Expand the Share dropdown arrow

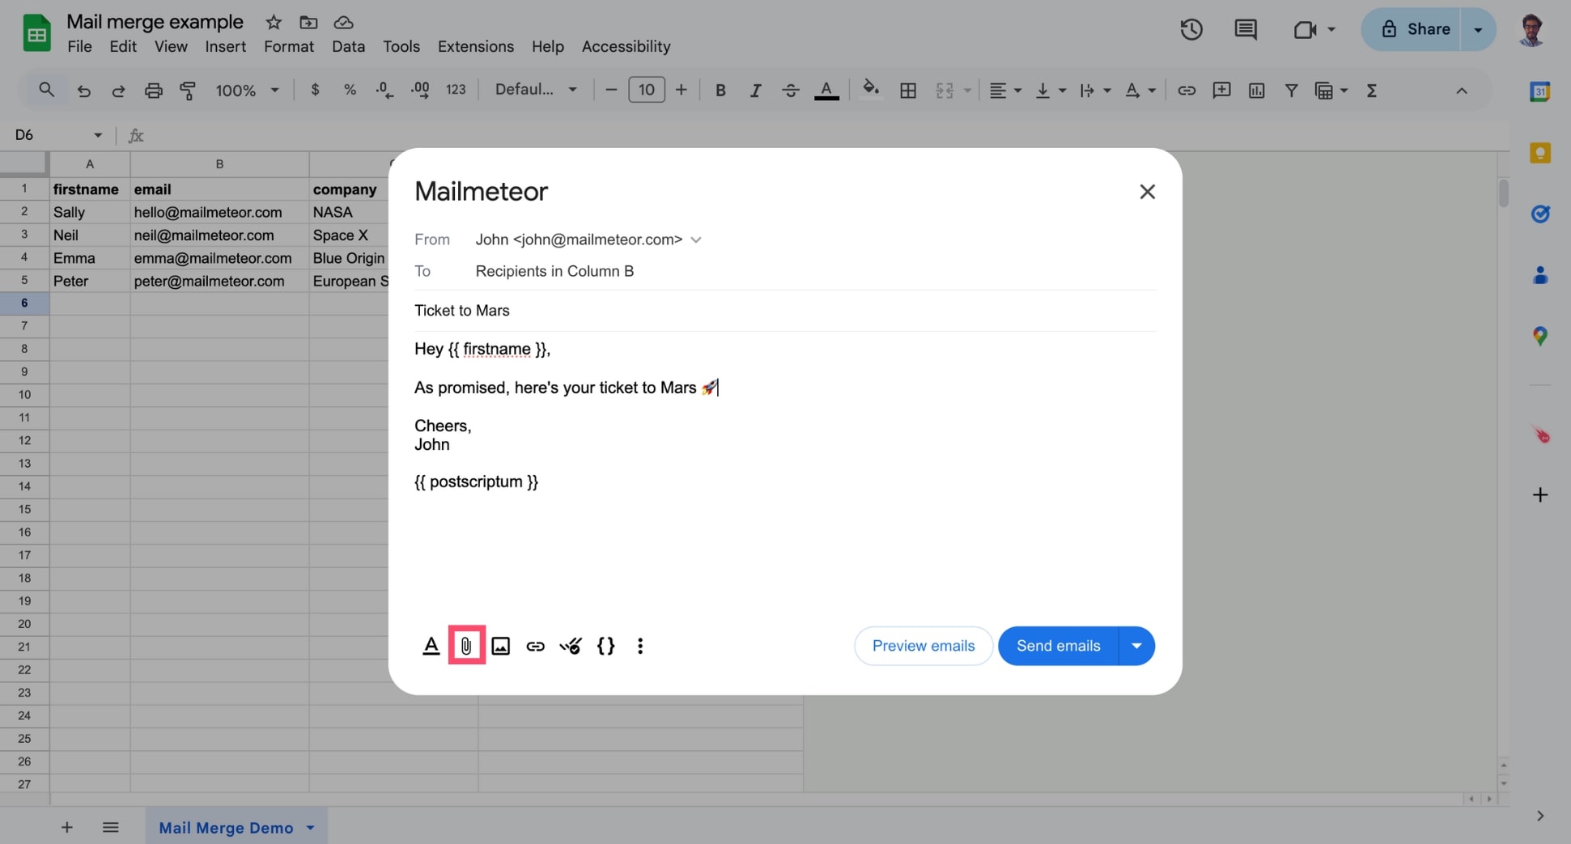click(1478, 29)
